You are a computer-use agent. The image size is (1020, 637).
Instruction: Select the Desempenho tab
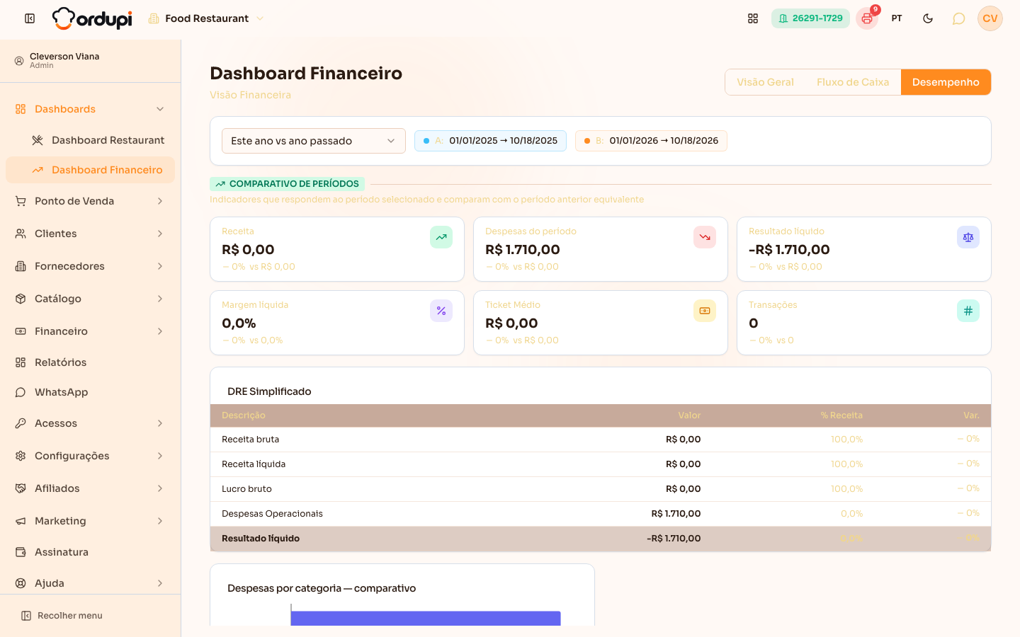tap(946, 82)
